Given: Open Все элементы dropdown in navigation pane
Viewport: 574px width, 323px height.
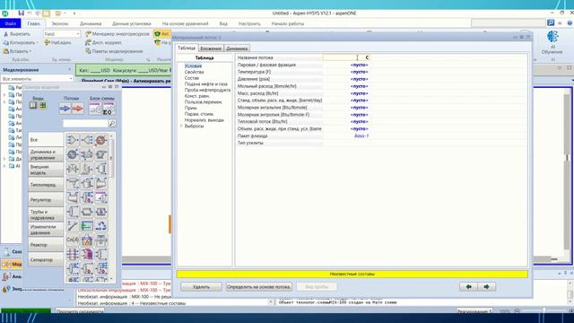Looking at the screenshot, I should point(71,79).
